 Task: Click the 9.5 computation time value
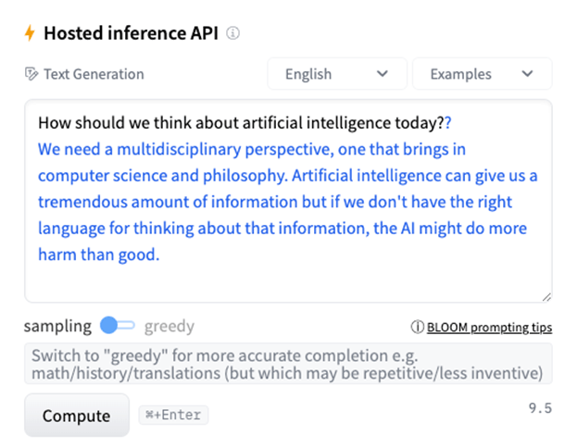coord(540,408)
